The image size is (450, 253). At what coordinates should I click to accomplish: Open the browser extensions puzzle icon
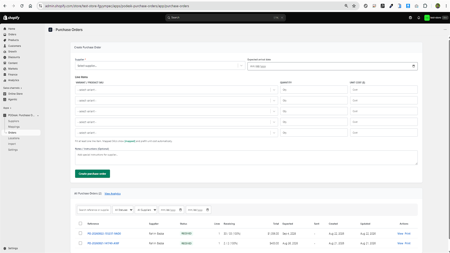click(425, 6)
